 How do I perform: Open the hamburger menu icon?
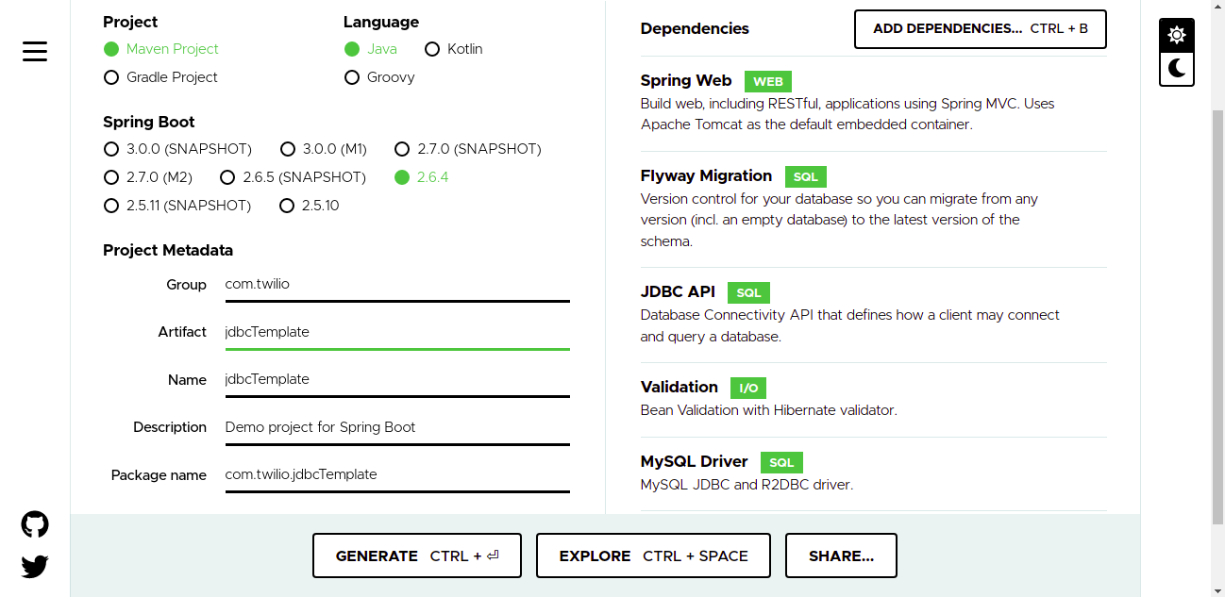[x=35, y=51]
